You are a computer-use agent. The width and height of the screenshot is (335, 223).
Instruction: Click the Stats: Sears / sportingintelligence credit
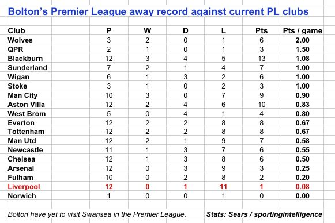(264, 214)
